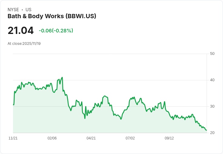Click the NYSE exchange label
The height and width of the screenshot is (154, 223).
coord(13,10)
